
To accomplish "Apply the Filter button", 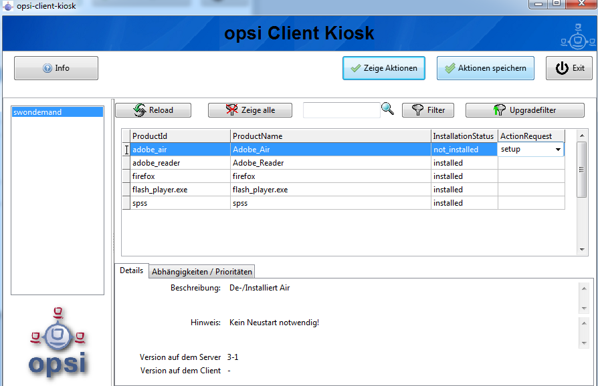I will coord(428,110).
